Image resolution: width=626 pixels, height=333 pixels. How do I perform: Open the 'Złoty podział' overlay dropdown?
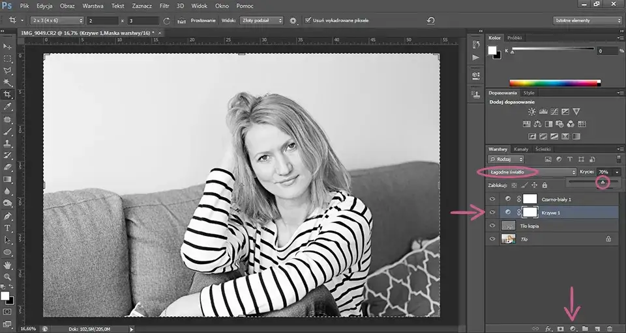click(261, 20)
